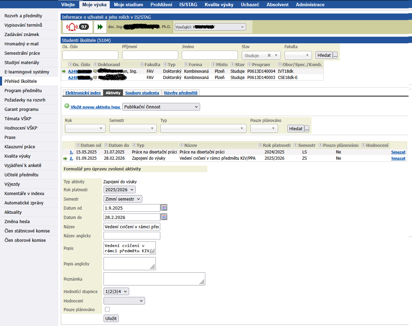Open the Fakulta filter dropdown
The image size is (412, 326).
click(298, 55)
